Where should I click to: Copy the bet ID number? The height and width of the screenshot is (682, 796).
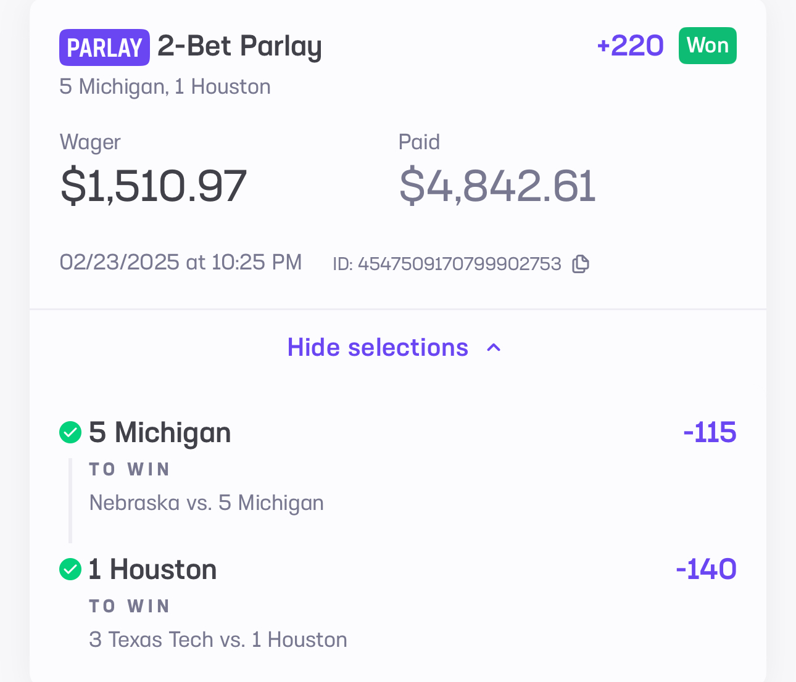coord(580,264)
